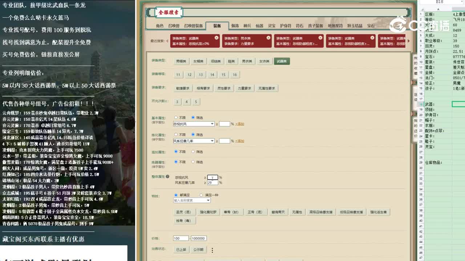This screenshot has width=465, height=261.
Task: Open the 特技 name search combo box
Action: pyautogui.click(x=191, y=200)
